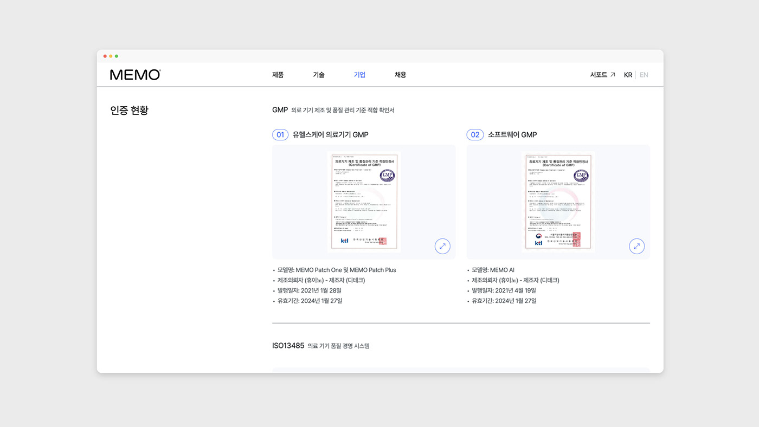759x427 pixels.
Task: Open 유헬스케어 의료기기 GMP certificate thumbnail
Action: pos(364,202)
